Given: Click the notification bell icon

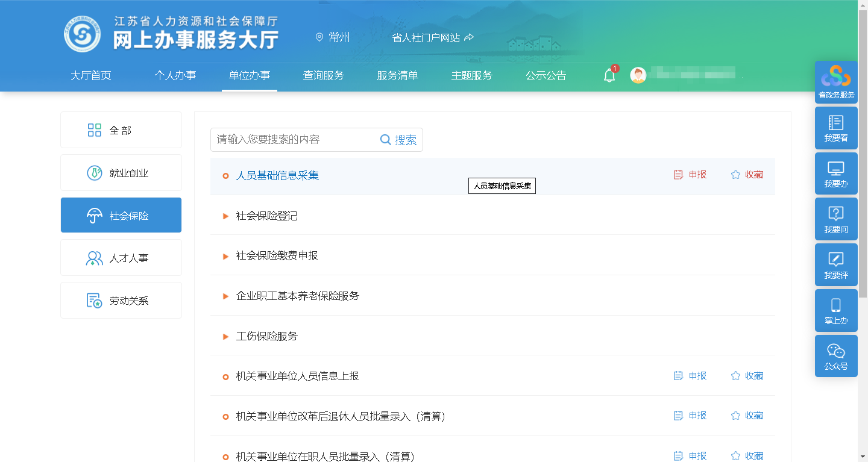Looking at the screenshot, I should 609,76.
